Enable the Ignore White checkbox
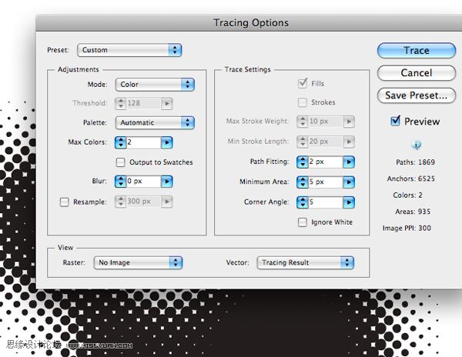 pos(303,222)
